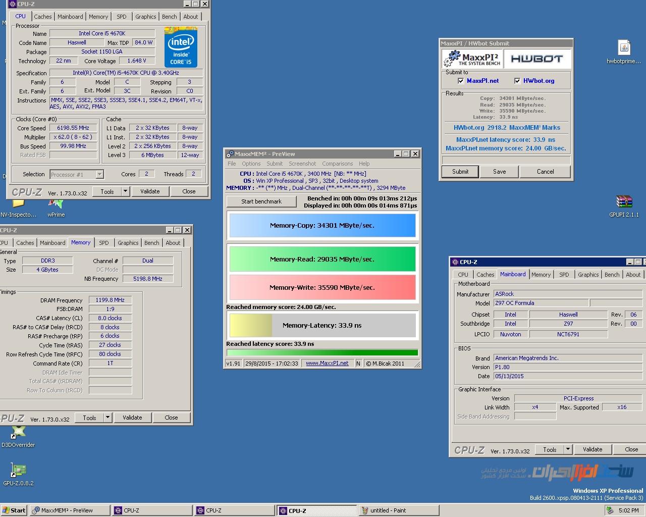This screenshot has width=646, height=517.
Task: Open the Options menu in MaxxMEM²
Action: tap(251, 164)
